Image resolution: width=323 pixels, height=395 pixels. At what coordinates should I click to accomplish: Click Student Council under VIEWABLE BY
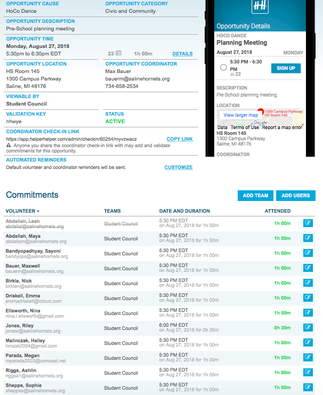point(27,104)
